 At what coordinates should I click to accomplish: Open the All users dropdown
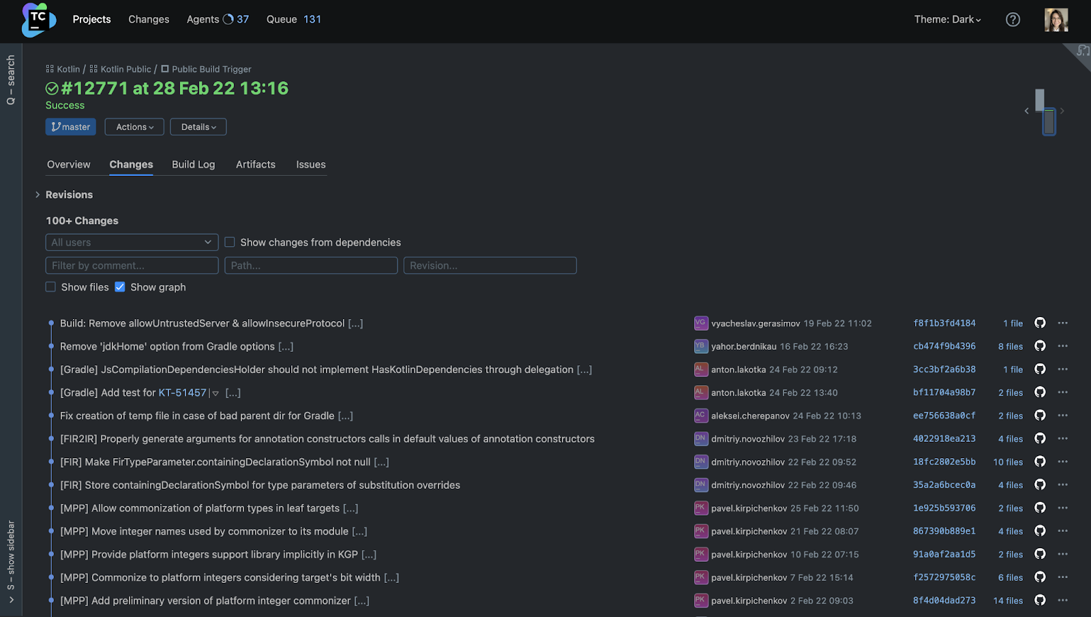tap(132, 242)
